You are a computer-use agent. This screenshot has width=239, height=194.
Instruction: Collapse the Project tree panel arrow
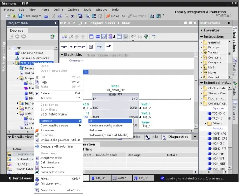click(x=55, y=23)
